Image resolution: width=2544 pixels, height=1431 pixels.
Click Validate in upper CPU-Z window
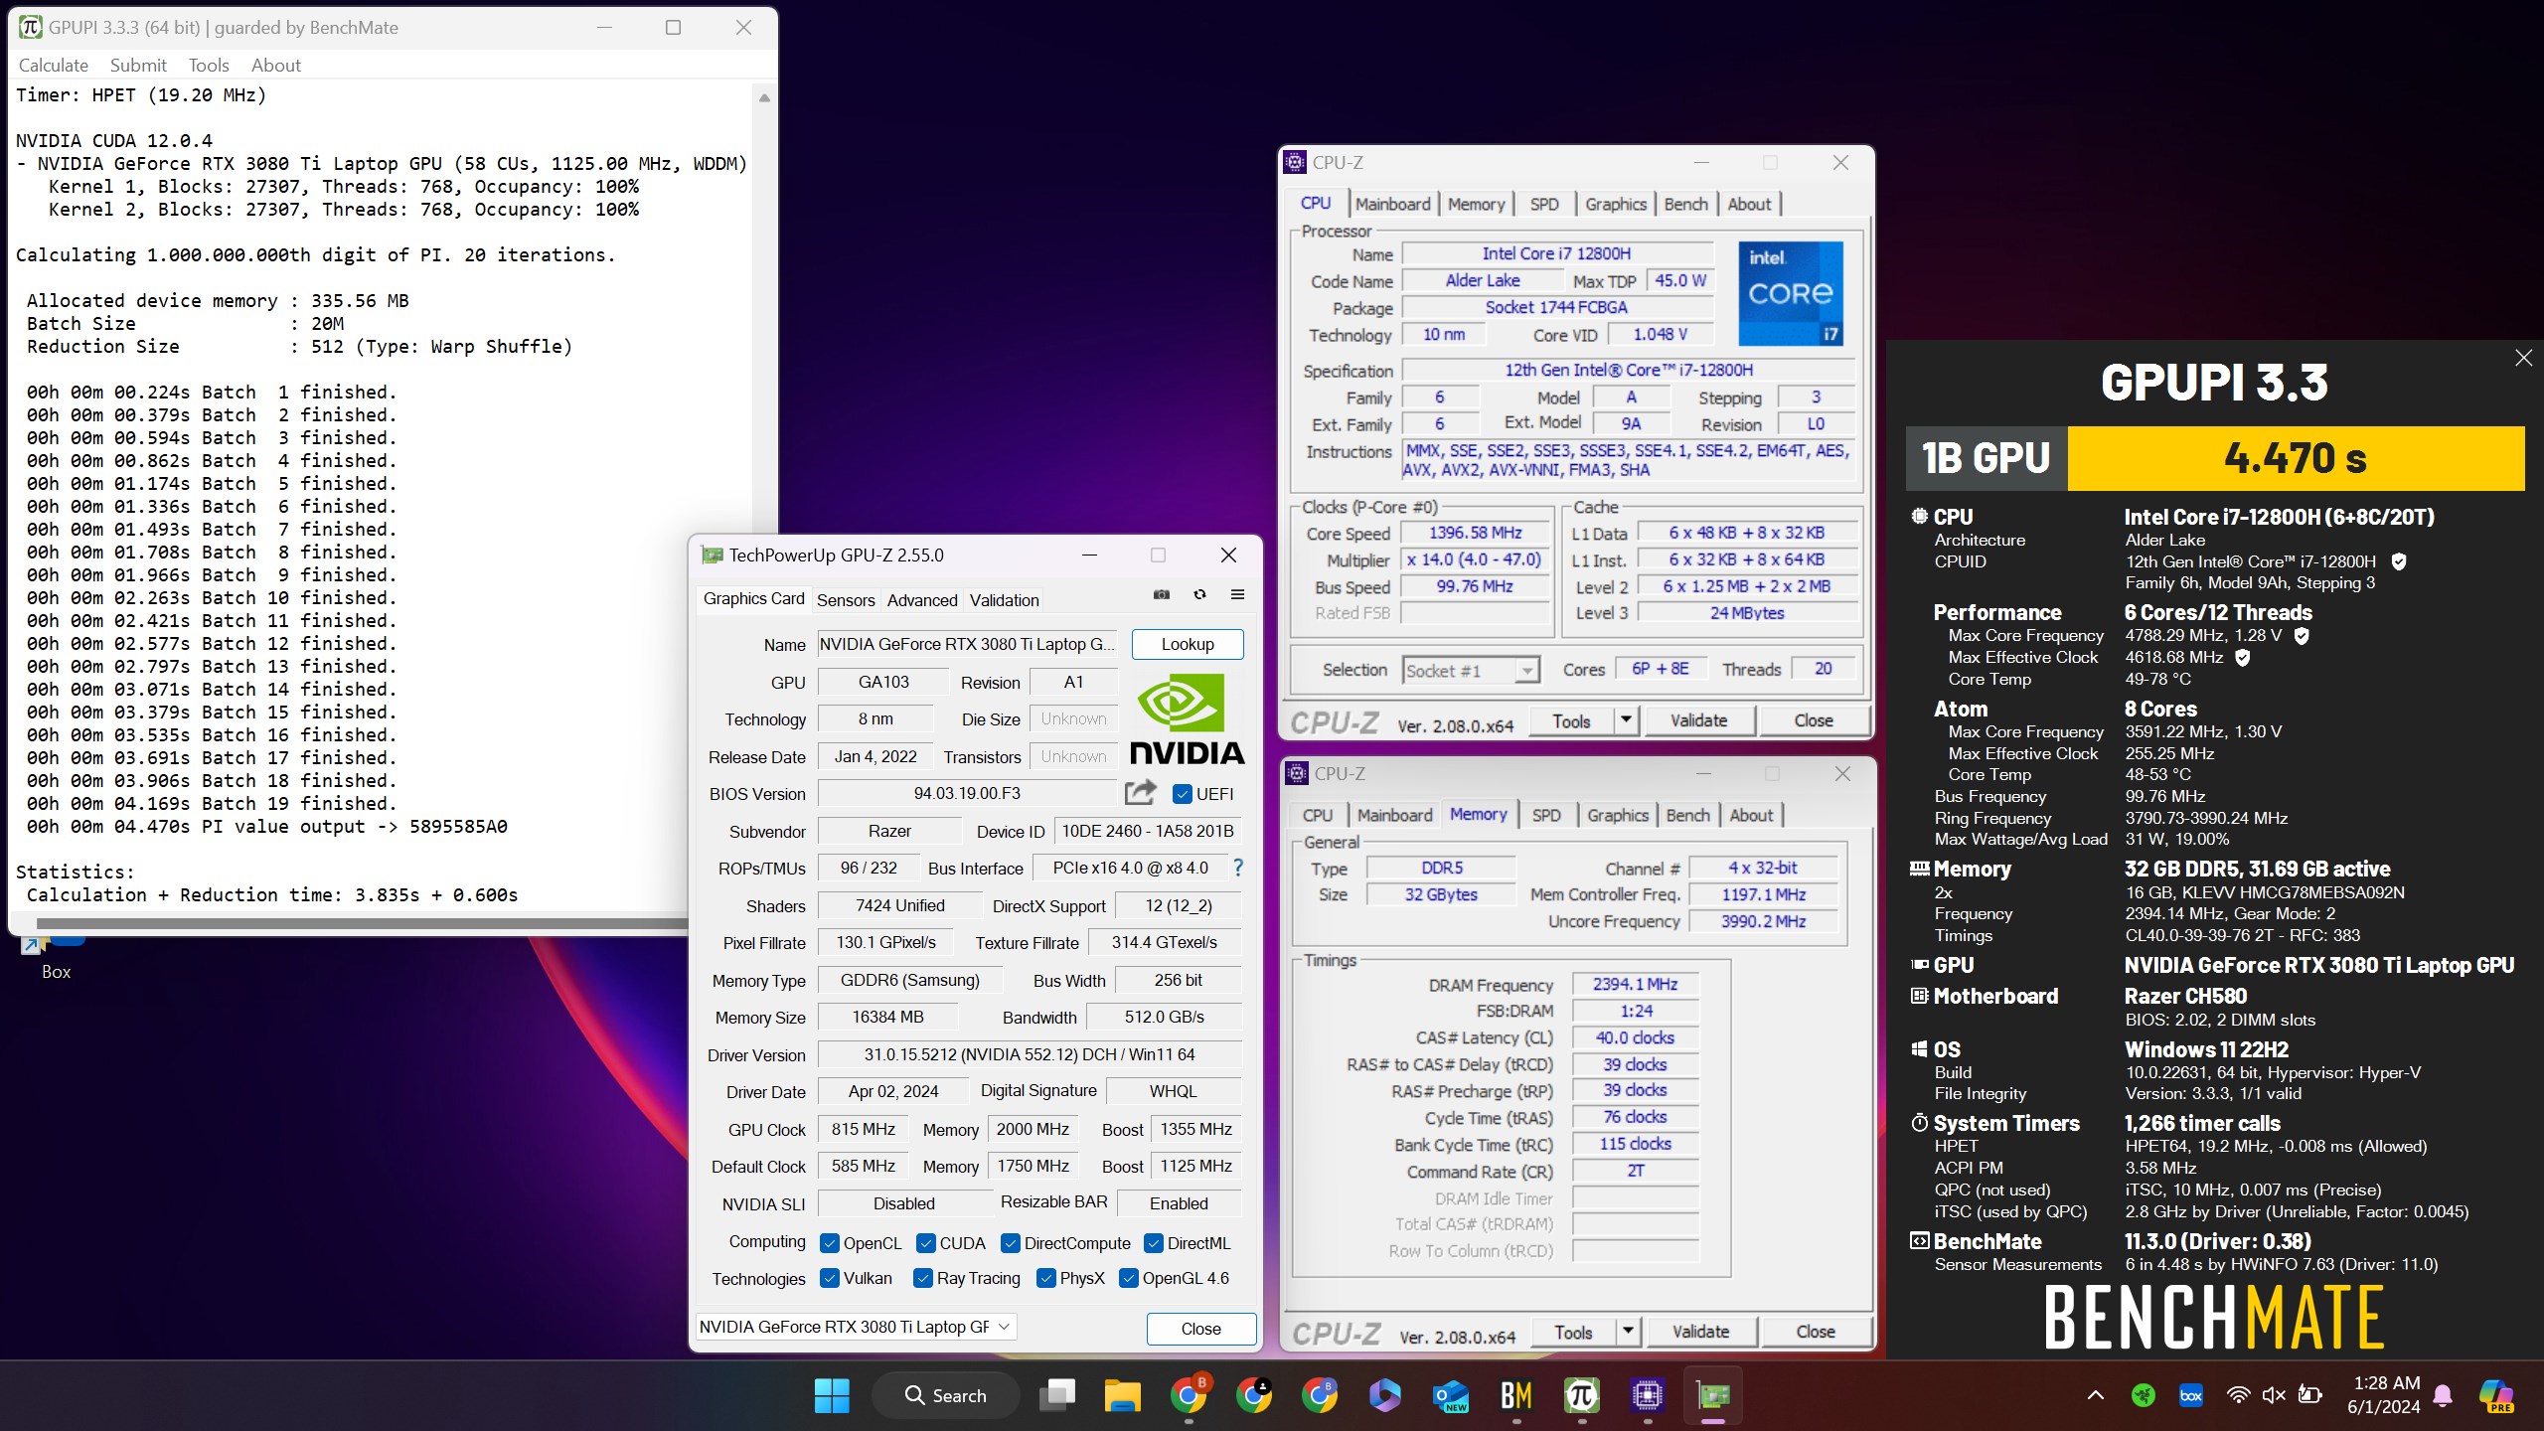pos(1698,719)
